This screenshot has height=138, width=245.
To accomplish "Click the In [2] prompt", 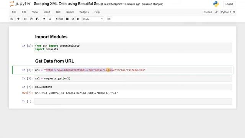I will (27, 70).
